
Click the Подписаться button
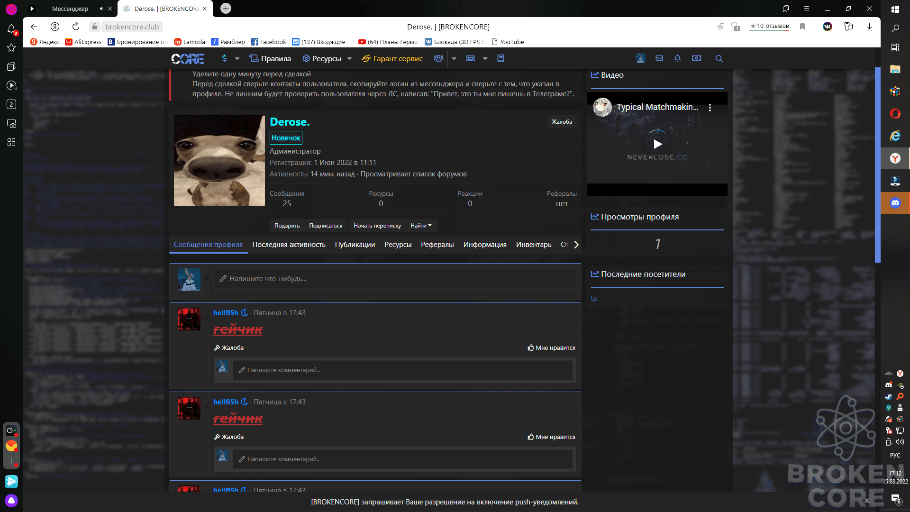point(326,226)
